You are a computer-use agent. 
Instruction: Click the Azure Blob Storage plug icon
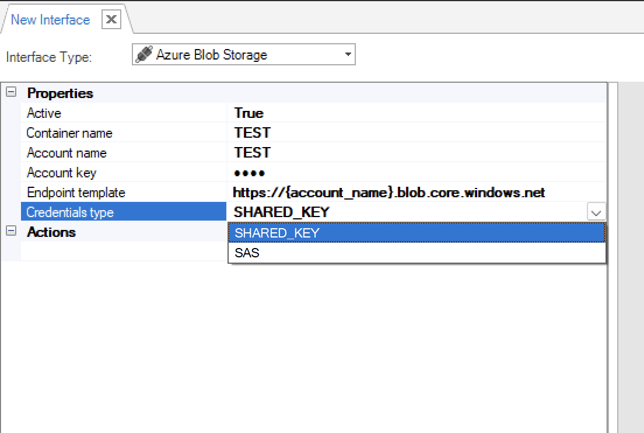(x=143, y=55)
